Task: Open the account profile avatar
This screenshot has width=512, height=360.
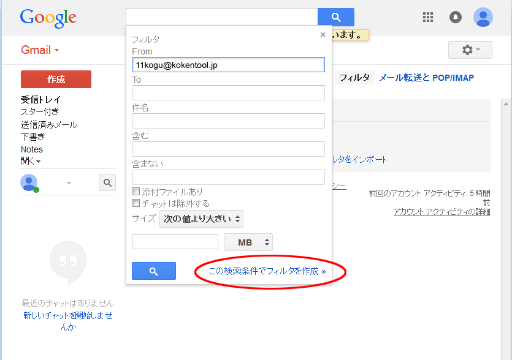Action: click(x=483, y=17)
